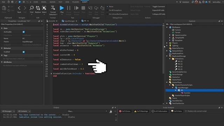Click the Output Filter input field
Screen dimensions: 224x126
click(87, 111)
